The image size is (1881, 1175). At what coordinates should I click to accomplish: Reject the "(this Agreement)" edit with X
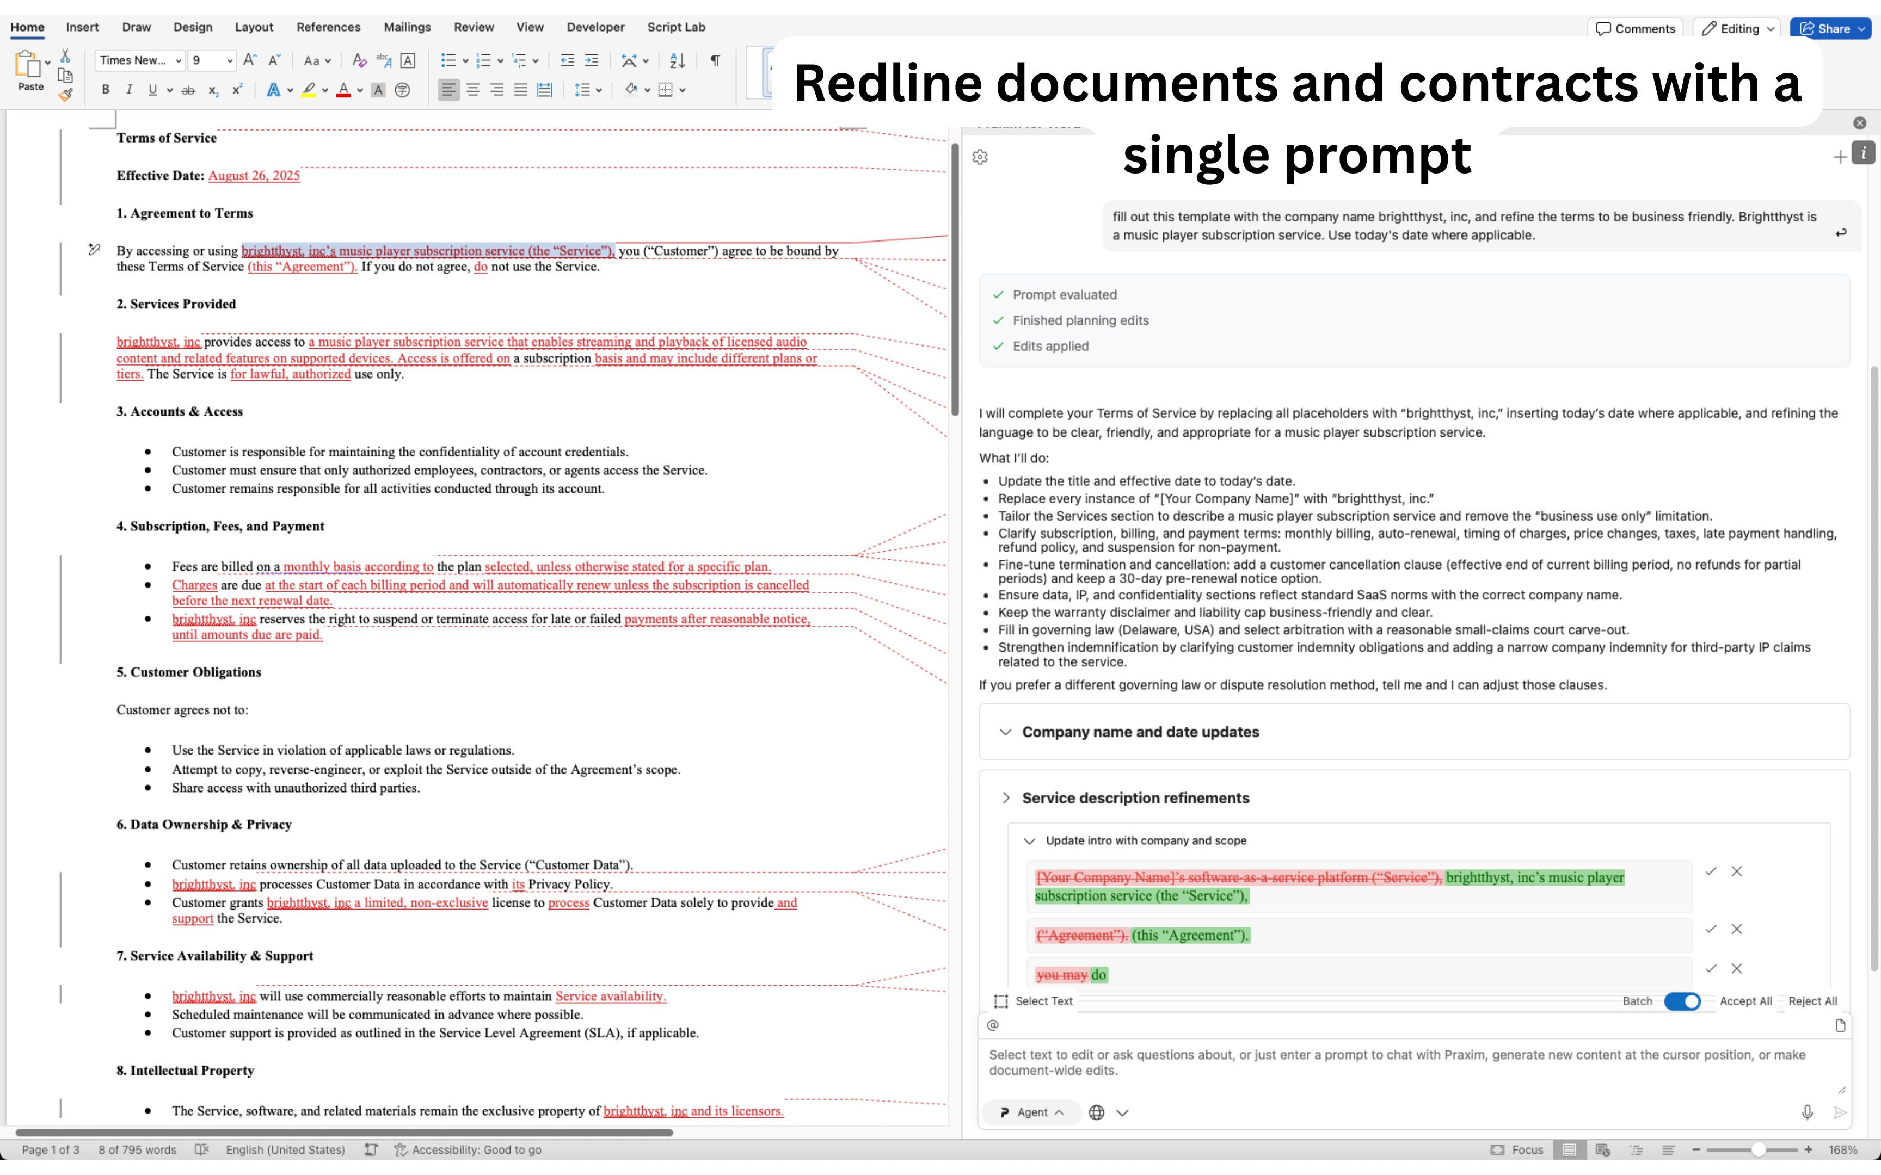click(1737, 930)
